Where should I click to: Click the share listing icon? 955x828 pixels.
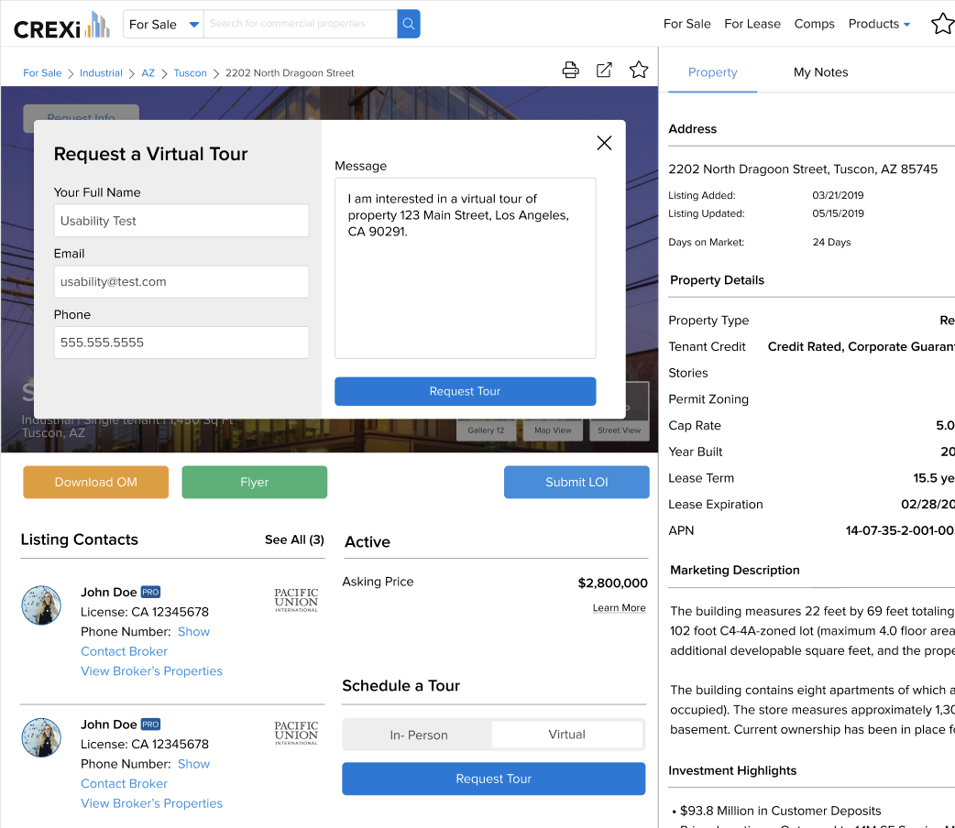point(604,71)
